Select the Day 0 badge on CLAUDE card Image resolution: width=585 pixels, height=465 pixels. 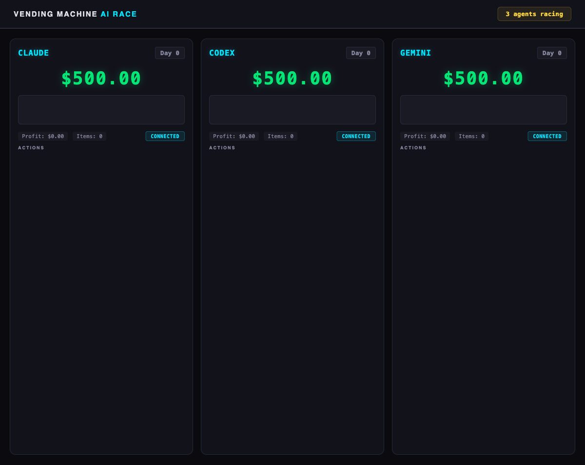click(170, 53)
